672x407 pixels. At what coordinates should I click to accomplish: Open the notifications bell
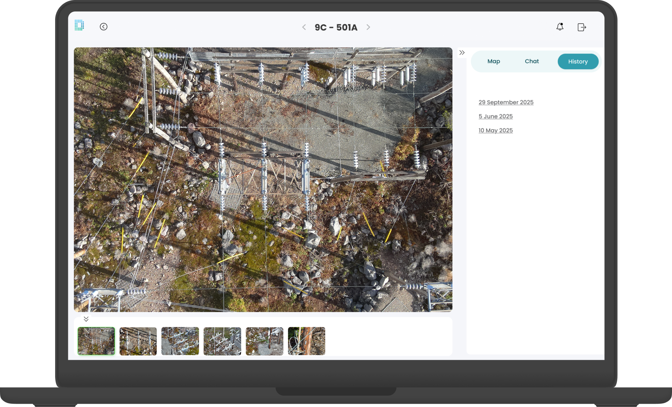pos(560,27)
